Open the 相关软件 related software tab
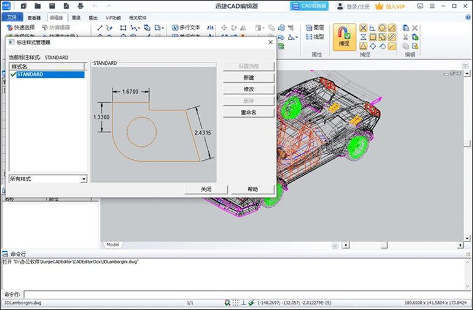 click(138, 18)
